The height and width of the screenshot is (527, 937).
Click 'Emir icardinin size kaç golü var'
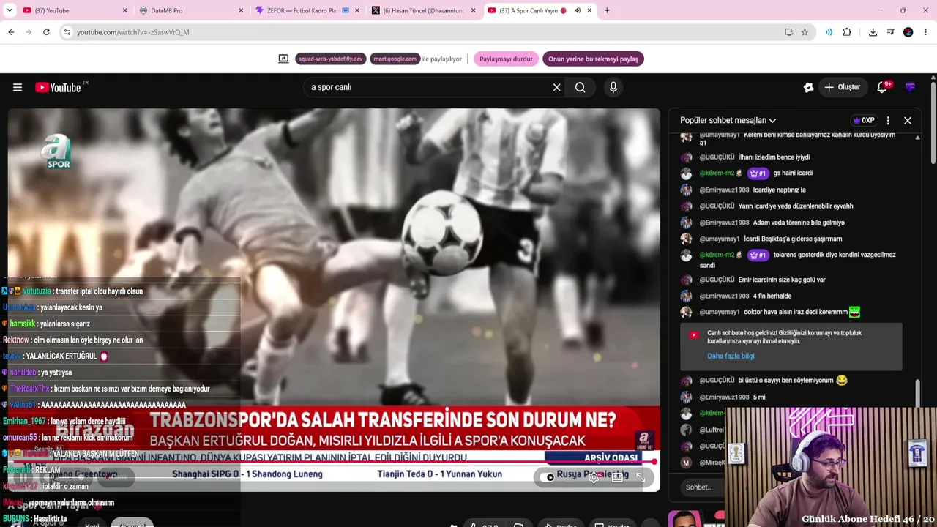pos(782,280)
